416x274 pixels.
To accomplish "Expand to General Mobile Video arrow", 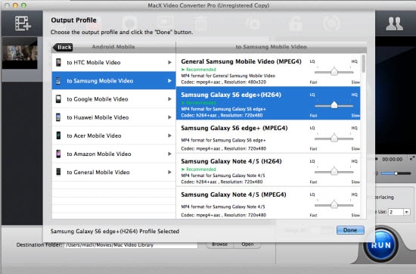I will (169, 172).
